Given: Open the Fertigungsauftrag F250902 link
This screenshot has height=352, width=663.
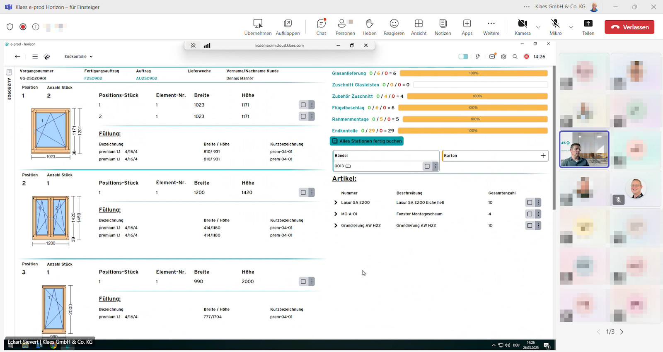Looking at the screenshot, I should 93,78.
